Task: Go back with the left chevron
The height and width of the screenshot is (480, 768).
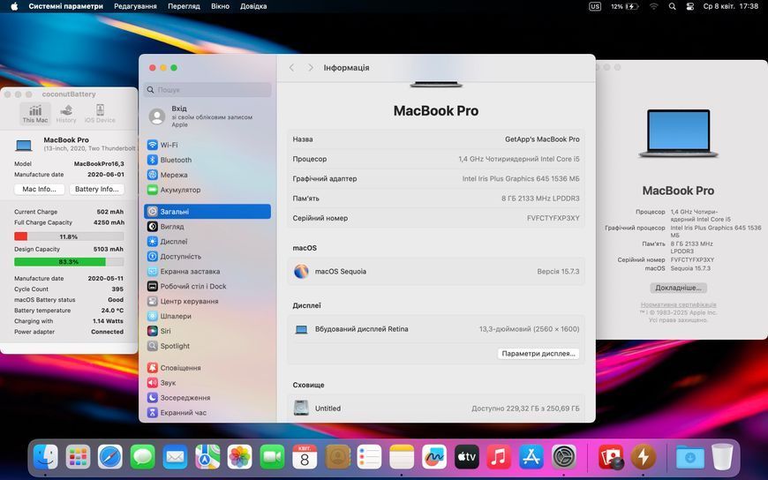Action: pyautogui.click(x=292, y=68)
